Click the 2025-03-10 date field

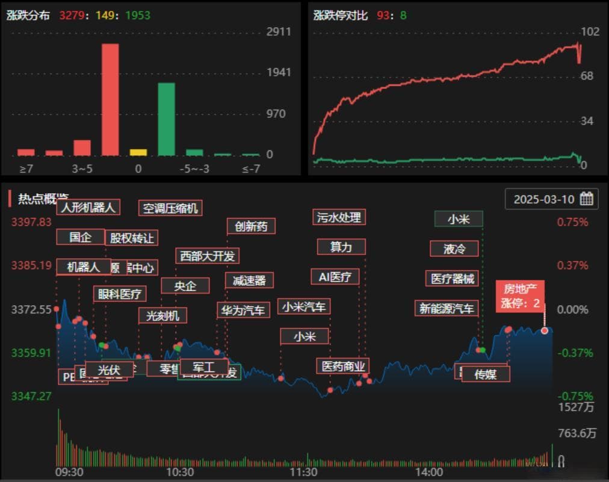pyautogui.click(x=551, y=199)
